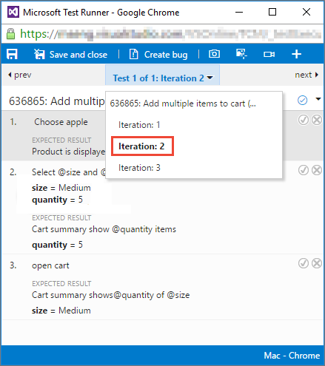Screen dimensions: 325x366
Task: Minimize the Test Runner window
Action: click(239, 12)
